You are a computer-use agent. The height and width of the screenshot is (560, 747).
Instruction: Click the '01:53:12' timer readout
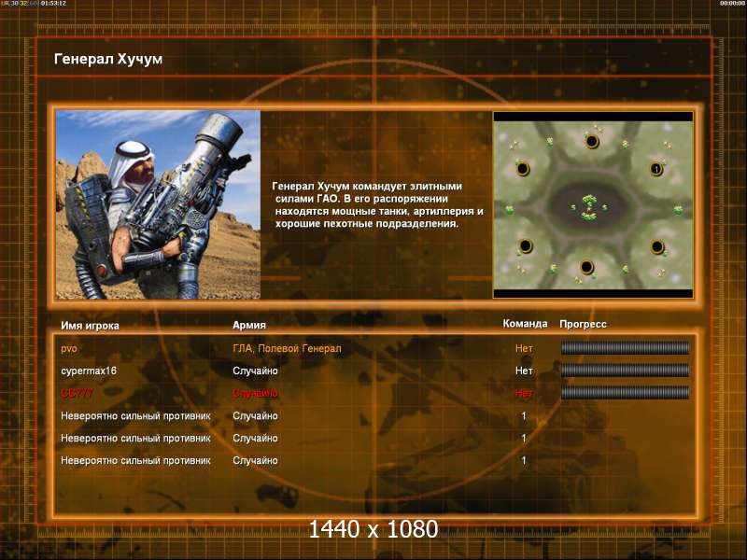(54, 4)
